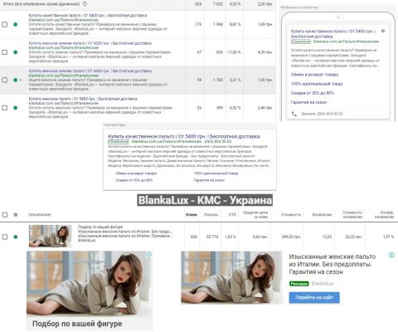Tick checkbox in highlighted ad row

pos(5,80)
